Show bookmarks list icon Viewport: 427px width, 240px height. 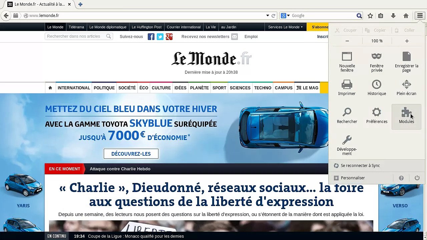pos(381,16)
